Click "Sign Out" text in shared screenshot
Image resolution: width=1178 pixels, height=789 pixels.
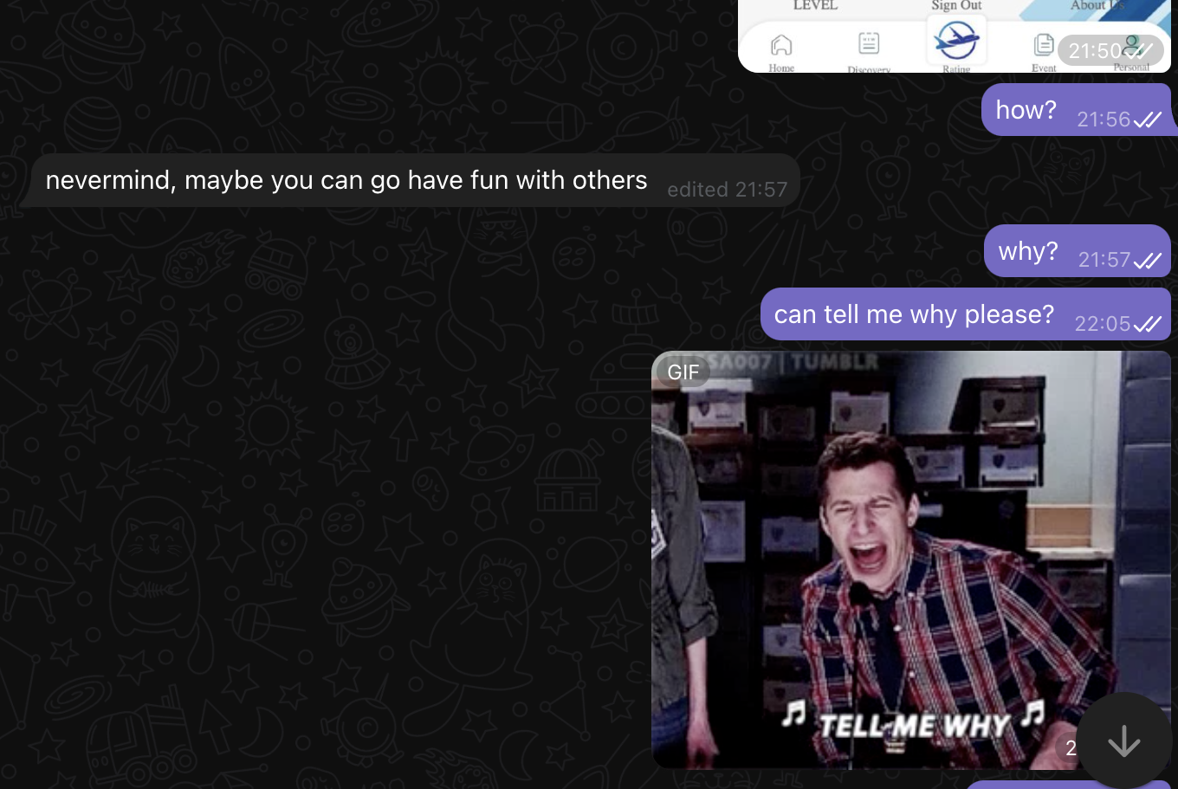click(956, 6)
